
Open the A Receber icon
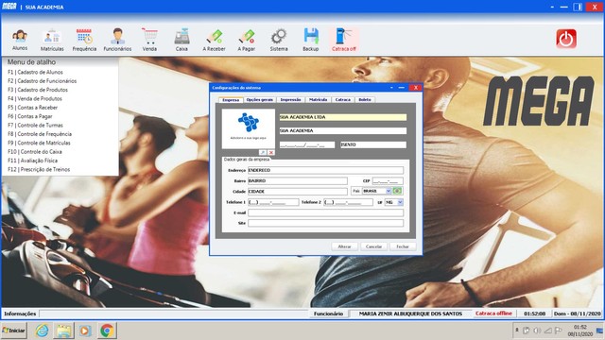click(214, 40)
